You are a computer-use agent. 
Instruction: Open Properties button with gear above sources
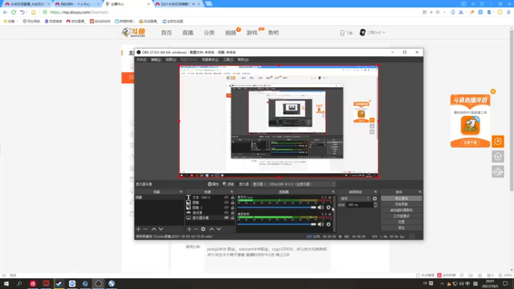click(213, 184)
